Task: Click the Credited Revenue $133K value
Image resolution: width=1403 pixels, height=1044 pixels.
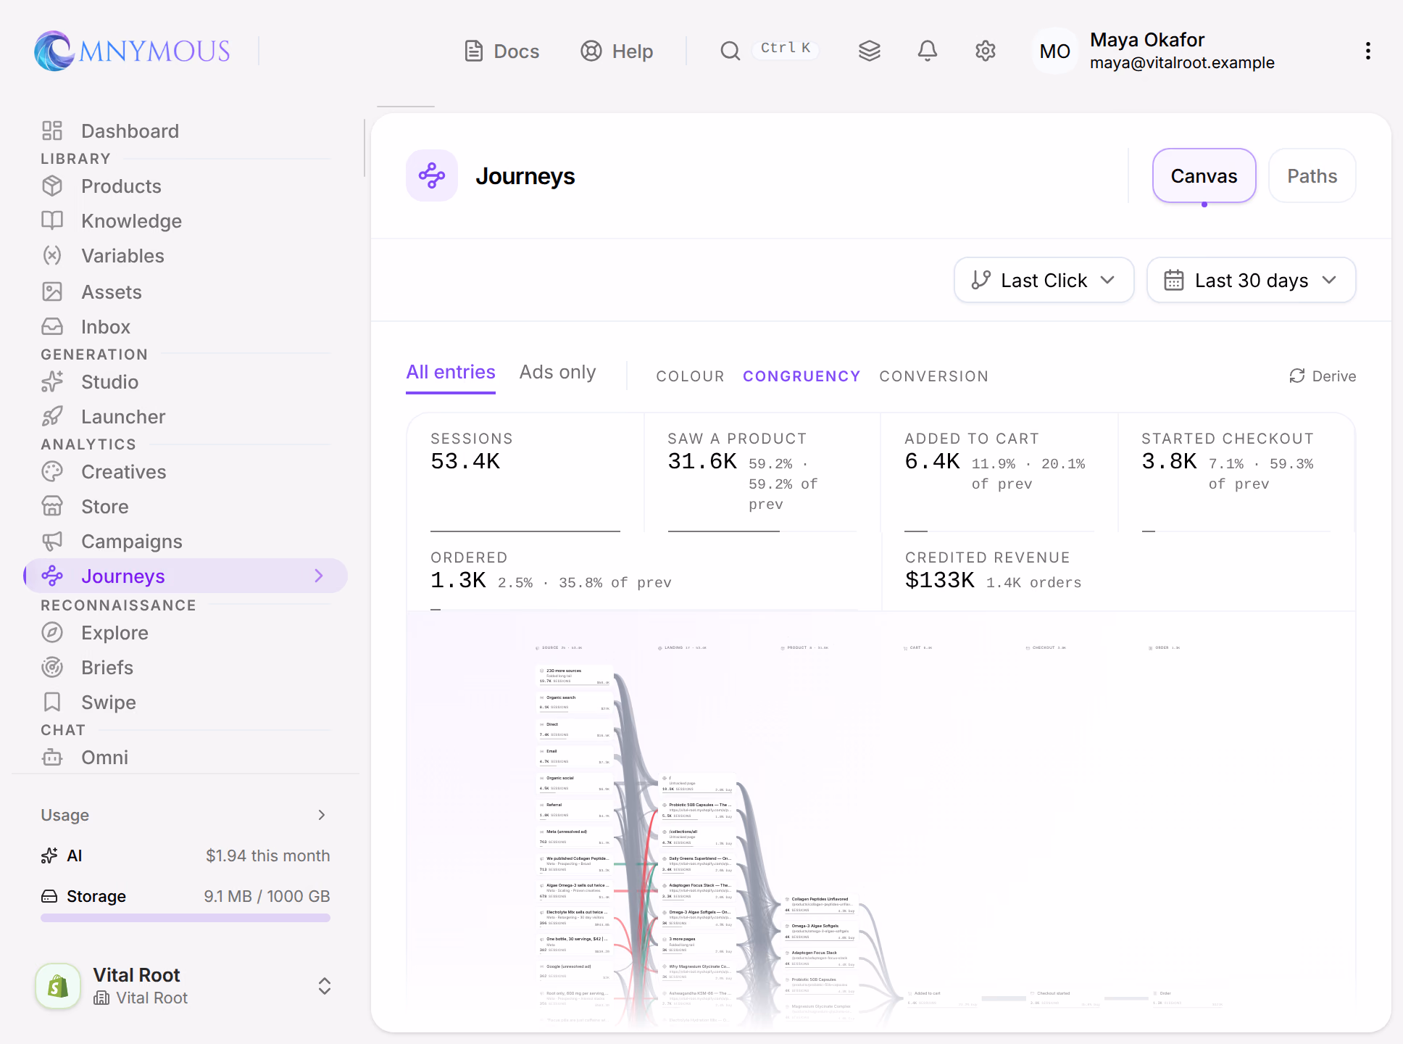Action: pyautogui.click(x=940, y=580)
